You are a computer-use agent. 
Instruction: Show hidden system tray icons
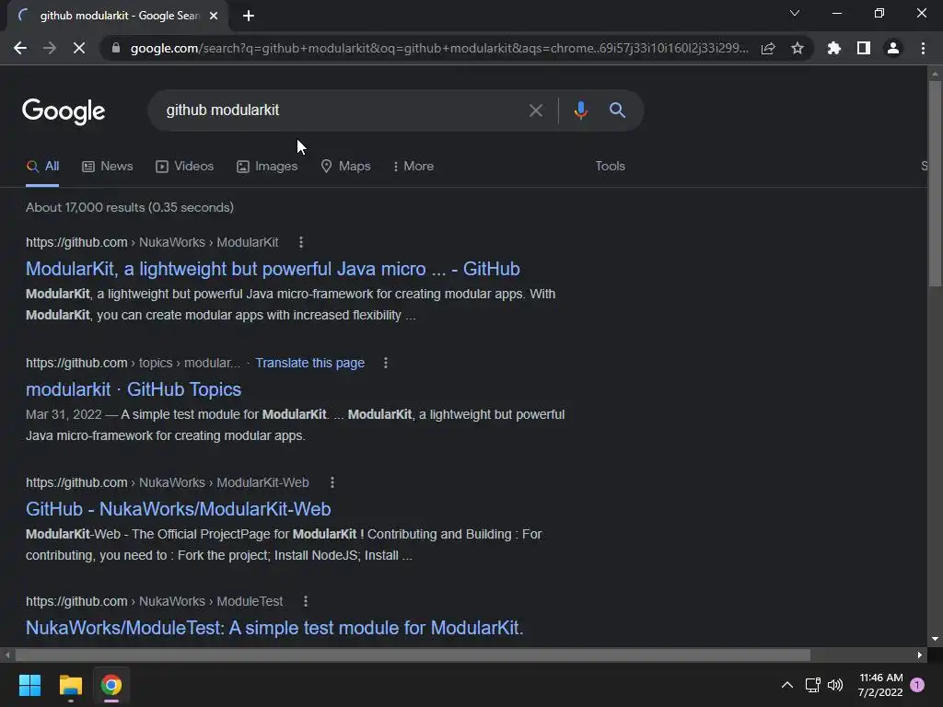click(786, 685)
